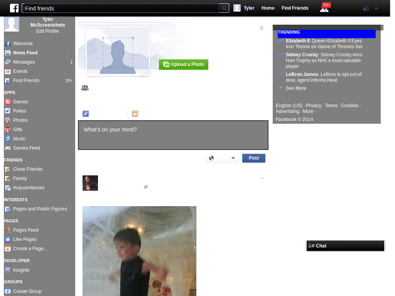
Task: Click the Events calendar icon
Action: 8,71
